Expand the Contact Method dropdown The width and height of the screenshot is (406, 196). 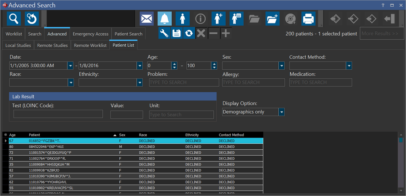[349, 65]
